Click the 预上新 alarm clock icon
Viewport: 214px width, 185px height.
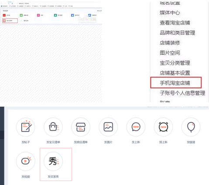[x=163, y=127]
